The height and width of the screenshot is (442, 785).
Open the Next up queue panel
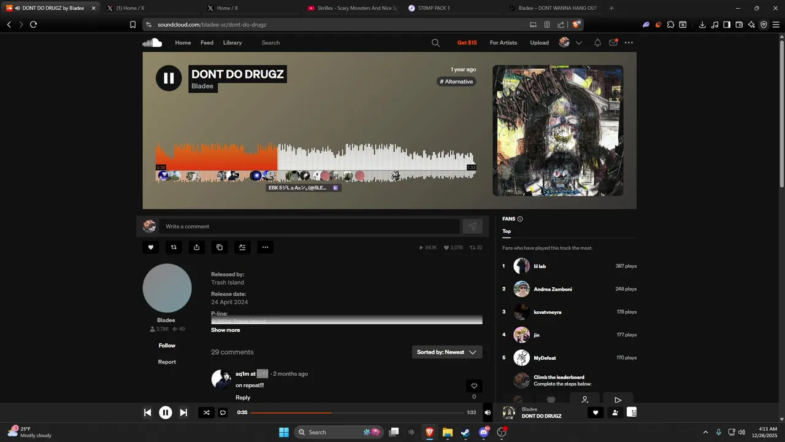point(632,413)
